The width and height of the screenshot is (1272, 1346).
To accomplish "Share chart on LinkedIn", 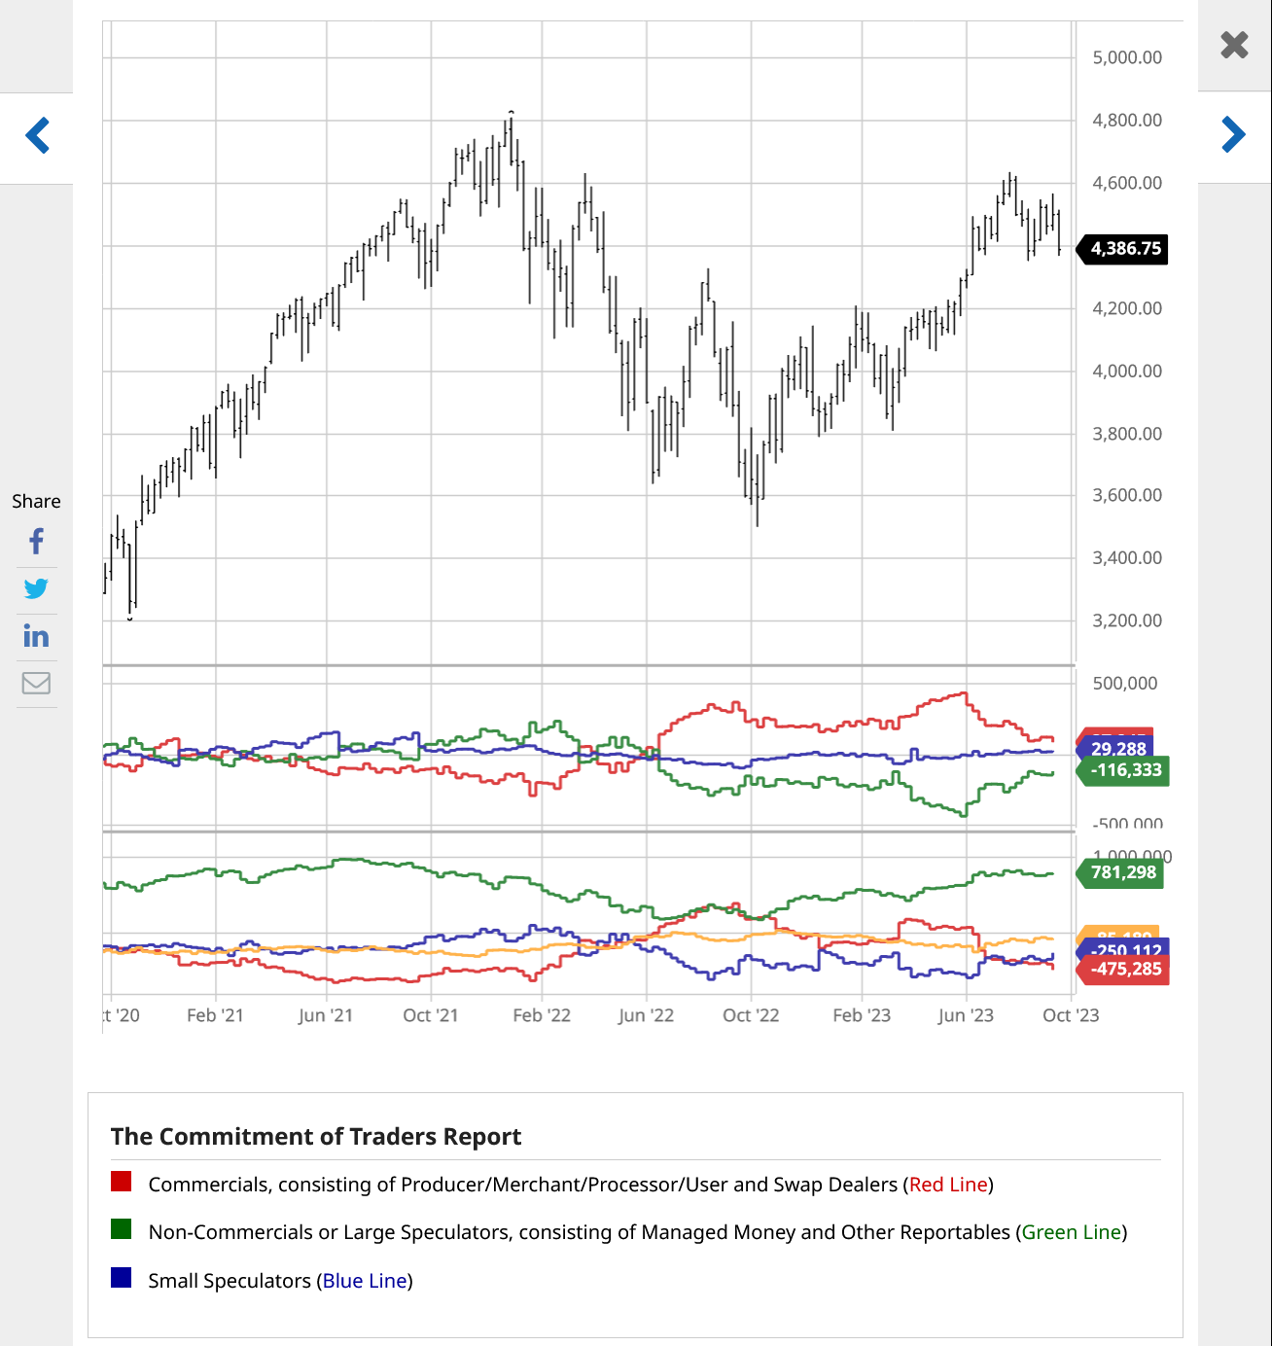I will click(x=36, y=636).
